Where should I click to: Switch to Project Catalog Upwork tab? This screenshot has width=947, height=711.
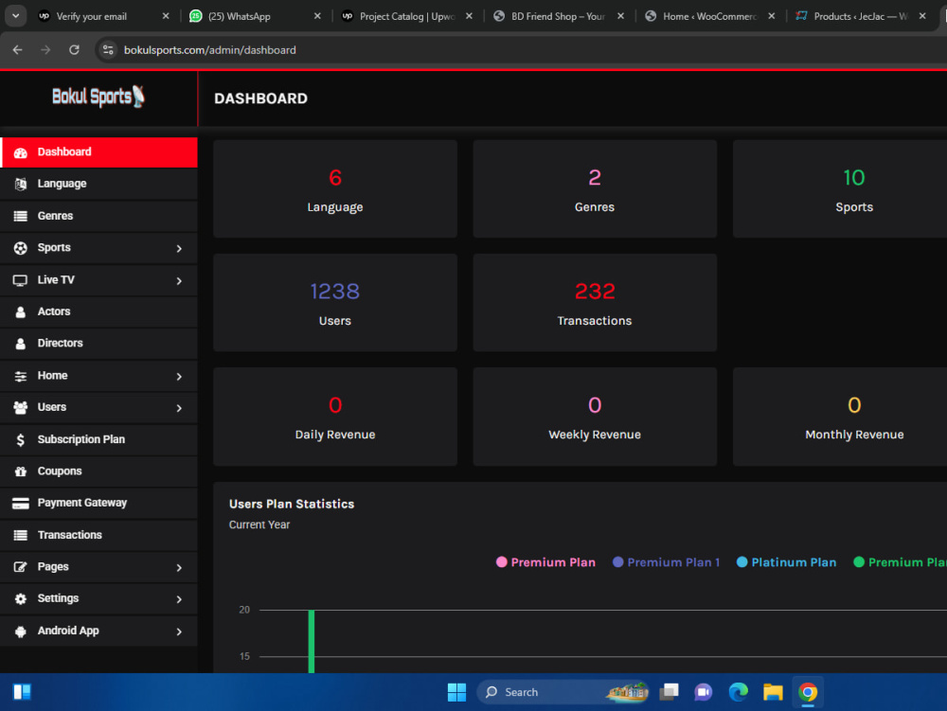pyautogui.click(x=407, y=16)
